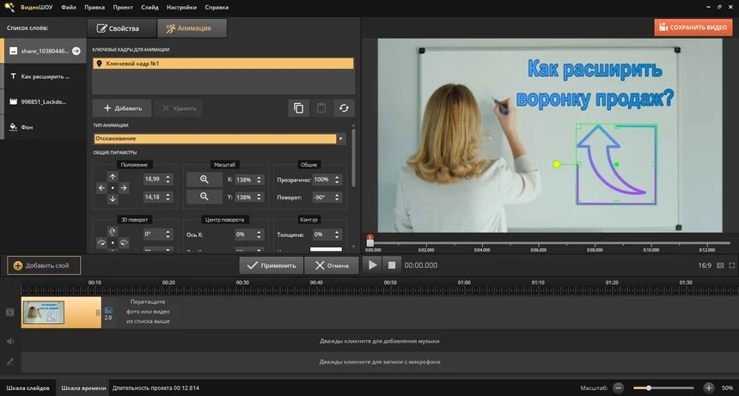Switch to Шкала слайдов view

tap(27, 388)
